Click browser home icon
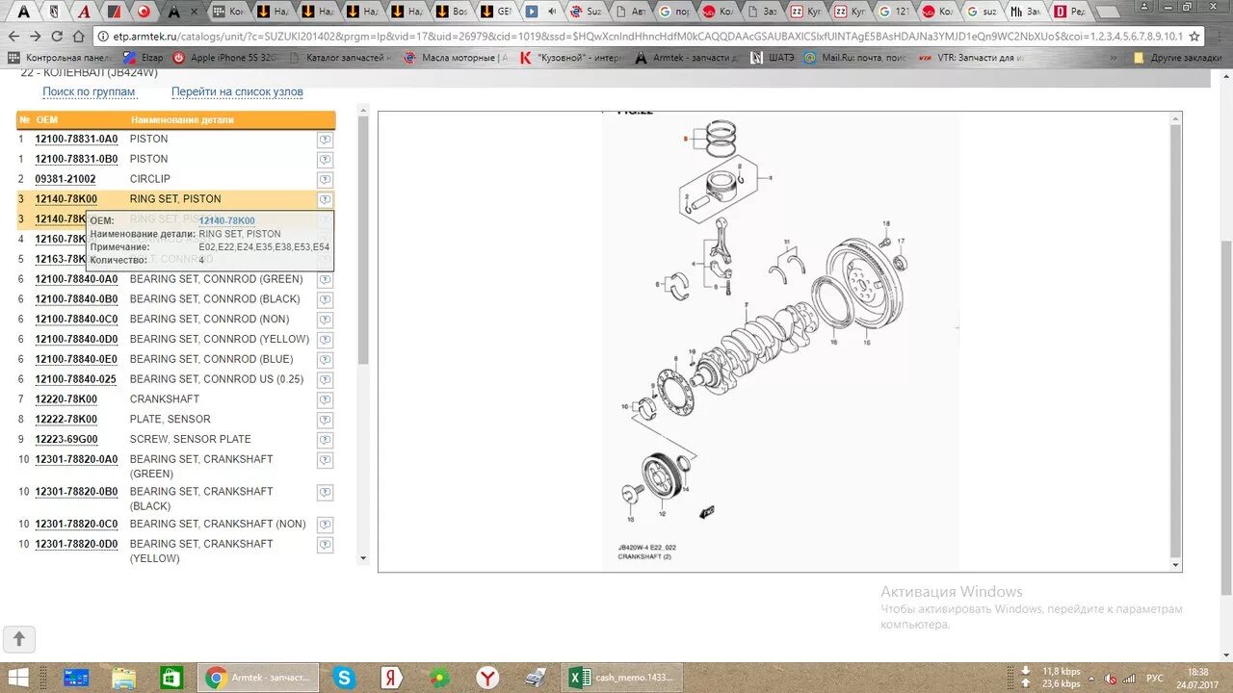This screenshot has height=693, width=1233. point(78,36)
